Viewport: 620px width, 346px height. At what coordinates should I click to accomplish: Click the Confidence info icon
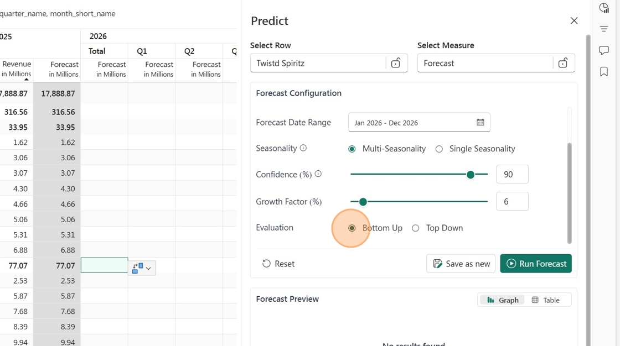[x=318, y=174]
